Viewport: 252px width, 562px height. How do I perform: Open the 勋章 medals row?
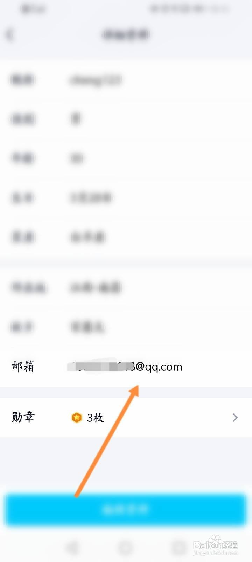pos(126,418)
